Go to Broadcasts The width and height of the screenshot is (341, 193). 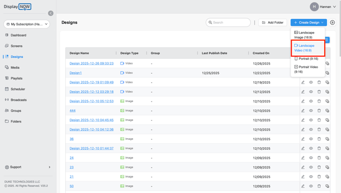(18, 100)
